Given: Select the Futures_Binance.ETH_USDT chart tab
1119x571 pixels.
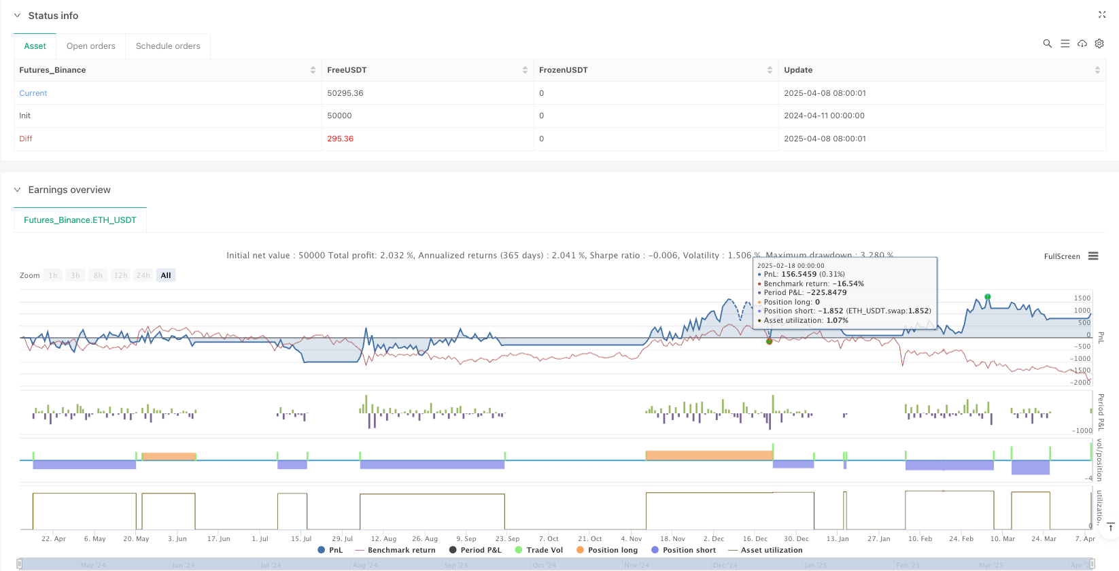Looking at the screenshot, I should pyautogui.click(x=80, y=220).
